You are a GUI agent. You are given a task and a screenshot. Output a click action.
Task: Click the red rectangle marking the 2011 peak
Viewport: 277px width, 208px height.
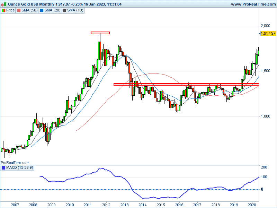point(100,33)
